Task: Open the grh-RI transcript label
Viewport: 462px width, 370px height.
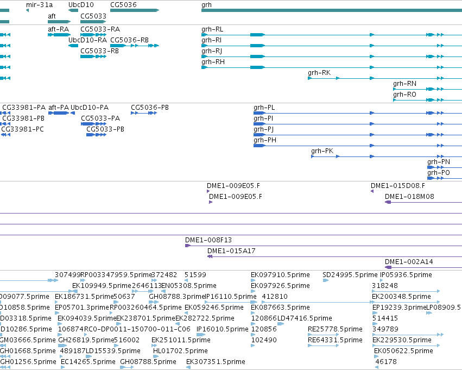Action: click(x=212, y=40)
